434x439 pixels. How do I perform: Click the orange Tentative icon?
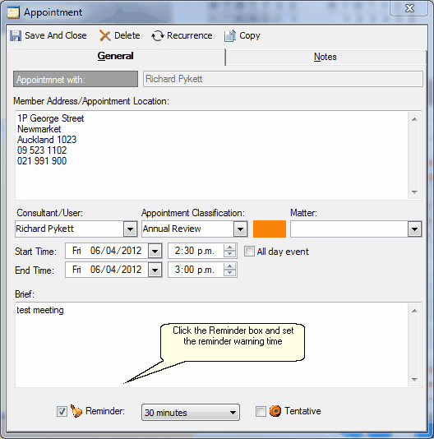tap(275, 411)
